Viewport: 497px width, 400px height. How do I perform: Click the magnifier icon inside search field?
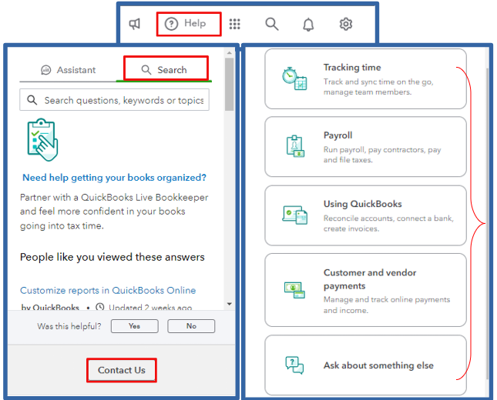(x=32, y=100)
